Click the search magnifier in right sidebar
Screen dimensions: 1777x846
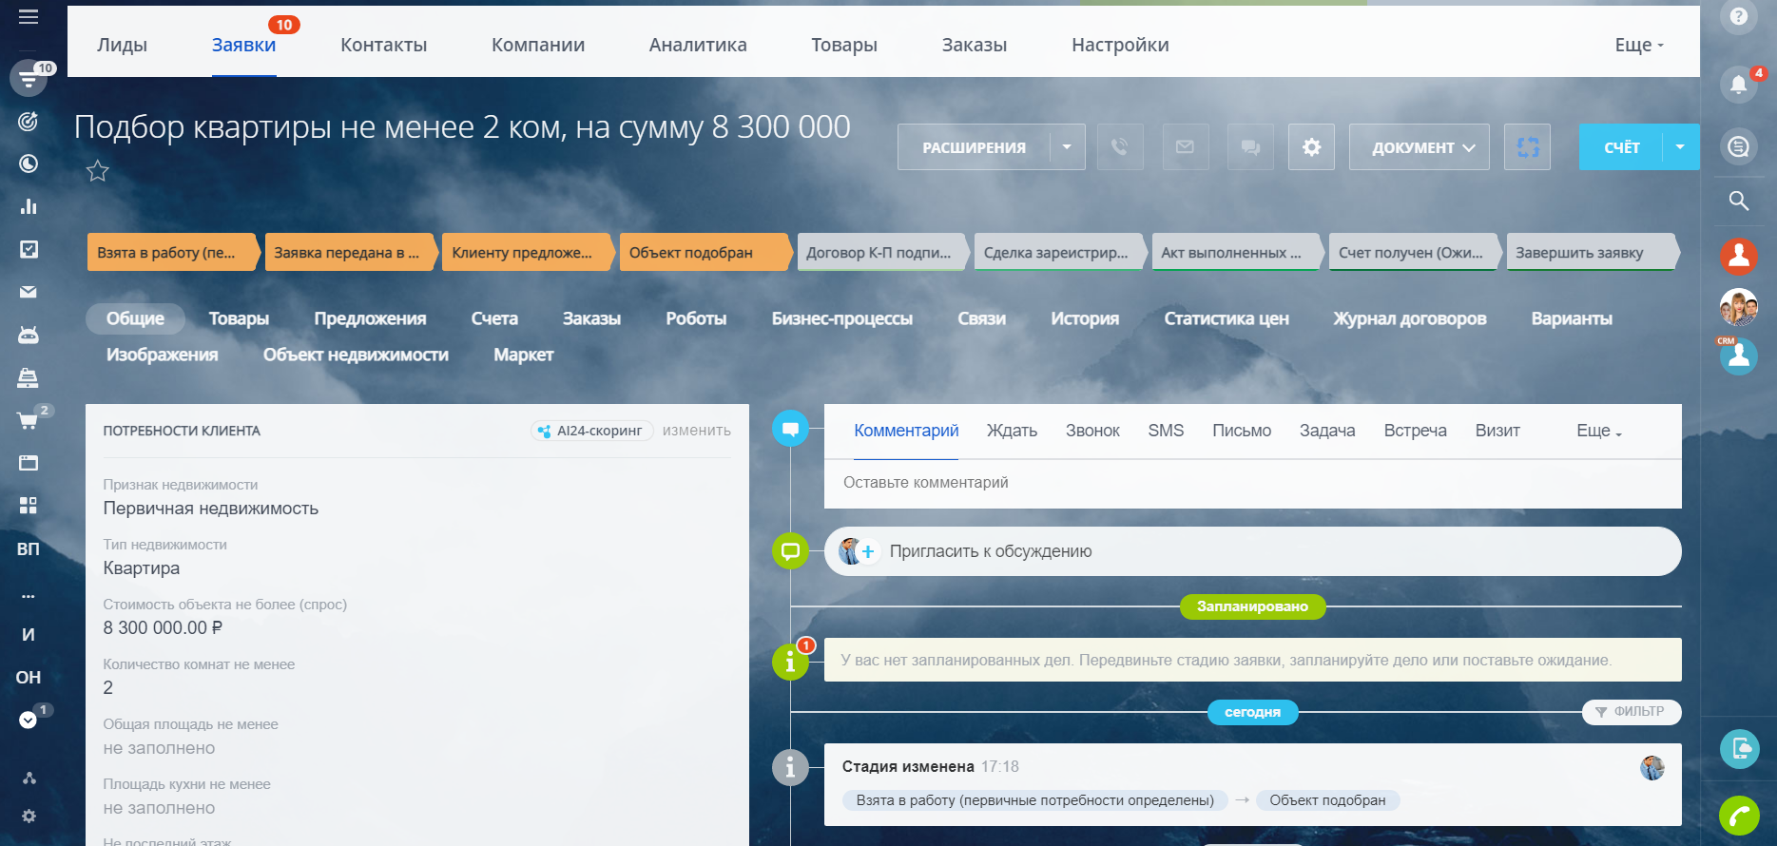tap(1738, 201)
